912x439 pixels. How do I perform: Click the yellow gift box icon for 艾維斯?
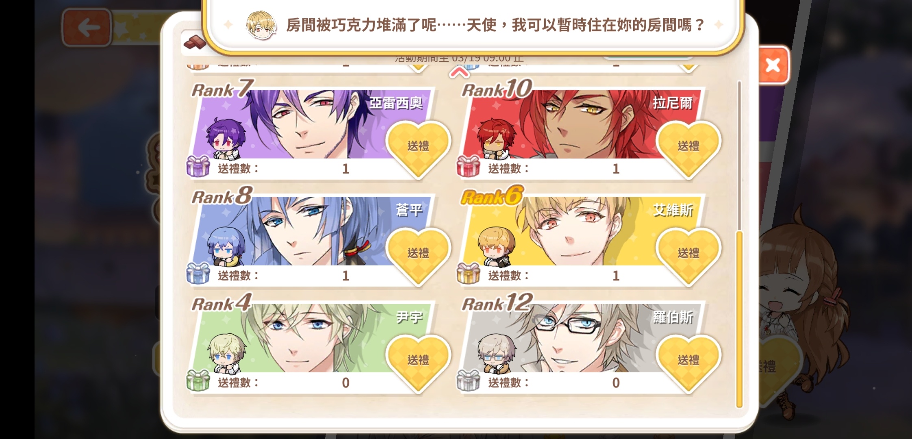coord(468,273)
